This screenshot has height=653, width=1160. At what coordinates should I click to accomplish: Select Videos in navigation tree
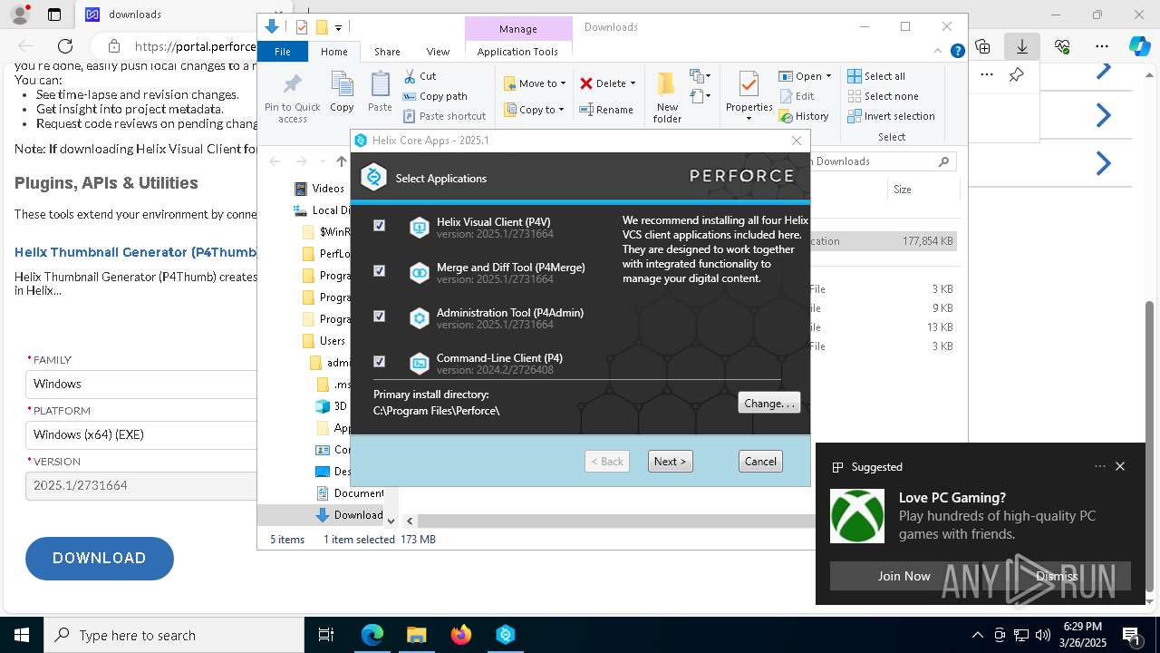[320, 189]
